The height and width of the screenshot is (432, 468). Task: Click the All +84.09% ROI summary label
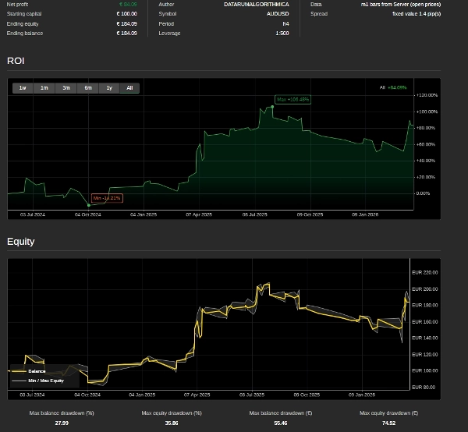tap(393, 87)
